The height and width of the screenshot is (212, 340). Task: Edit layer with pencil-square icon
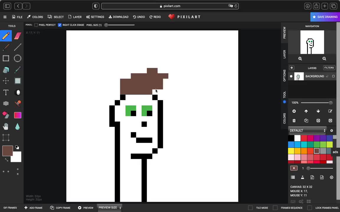330,111
